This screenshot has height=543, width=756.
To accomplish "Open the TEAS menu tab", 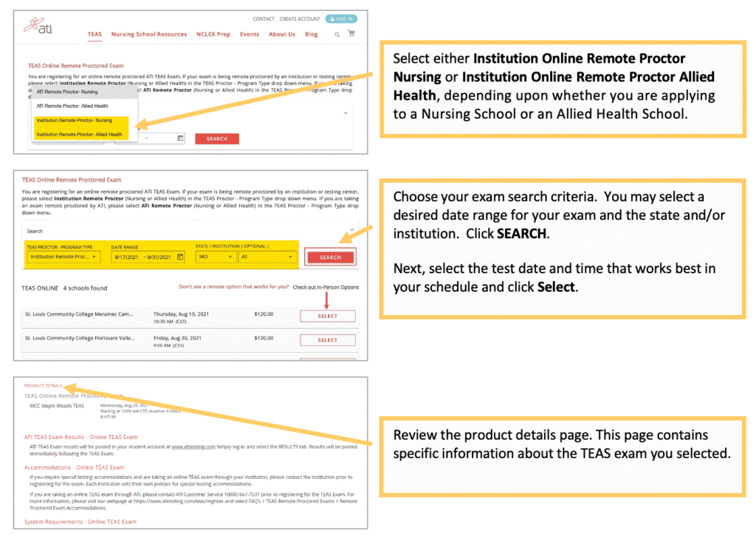I will point(94,35).
